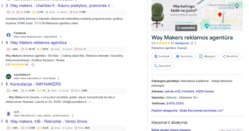Click the Rank 262K metric
The image size is (249, 131).
82,128
